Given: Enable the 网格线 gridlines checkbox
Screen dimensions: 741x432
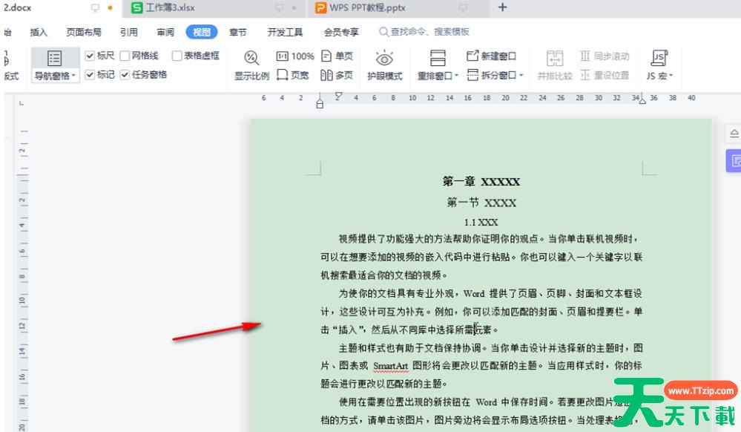Looking at the screenshot, I should (125, 56).
